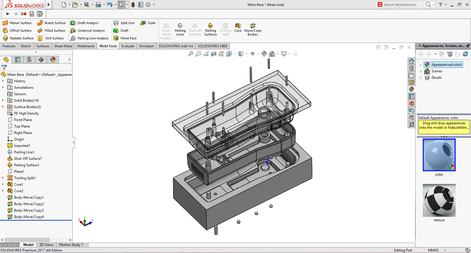Click the MMGS unit system status
471x253 pixels.
tap(433, 250)
